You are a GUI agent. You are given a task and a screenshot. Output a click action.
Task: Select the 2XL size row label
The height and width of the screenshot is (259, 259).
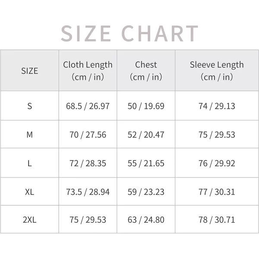(29, 220)
